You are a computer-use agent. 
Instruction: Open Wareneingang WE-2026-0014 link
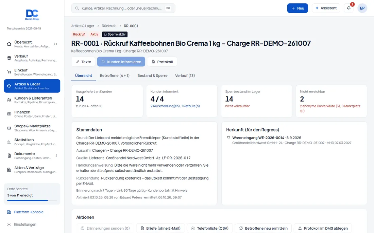pyautogui.click(x=258, y=138)
